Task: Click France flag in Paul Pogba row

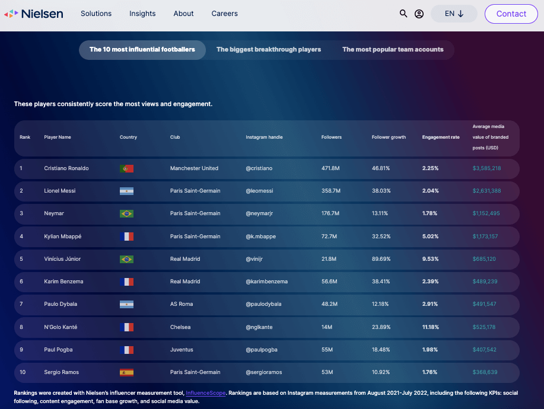Action: coord(126,350)
